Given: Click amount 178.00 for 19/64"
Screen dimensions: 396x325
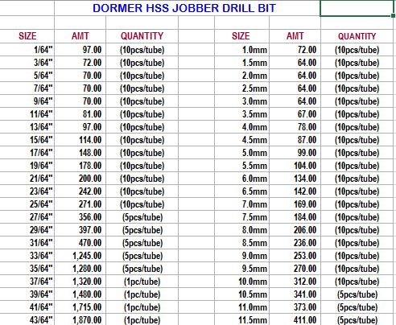Looking at the screenshot, I should point(80,166).
